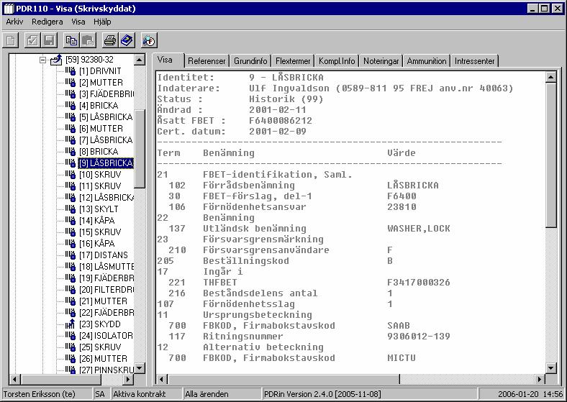The image size is (567, 402).
Task: Select tree item [5] LÅSBRICKA
Action: (x=106, y=117)
